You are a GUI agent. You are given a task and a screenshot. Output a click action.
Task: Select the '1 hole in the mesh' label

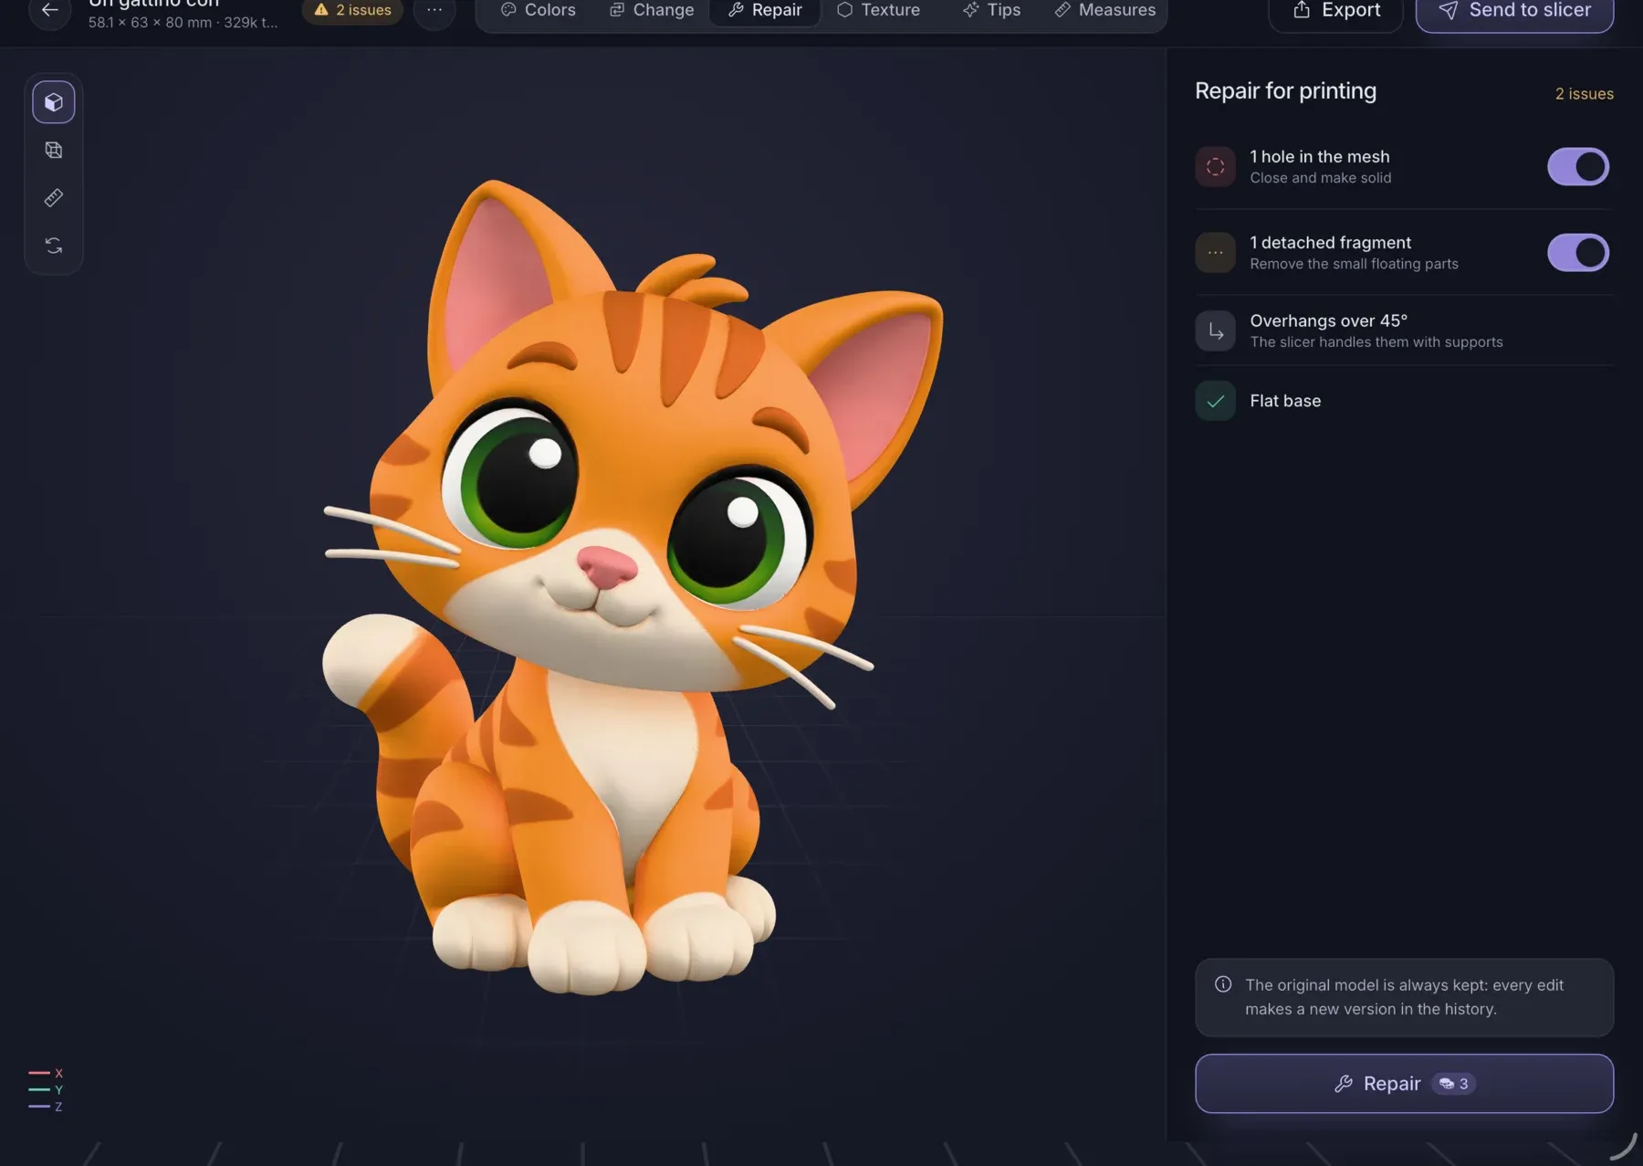pos(1320,157)
